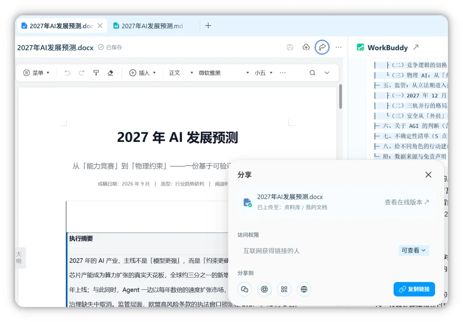This screenshot has height=322, width=463.
Task: Click the save disk icon in header
Action: pyautogui.click(x=290, y=47)
